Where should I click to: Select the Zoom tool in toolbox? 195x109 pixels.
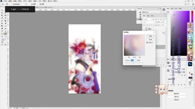[x=2, y=36]
